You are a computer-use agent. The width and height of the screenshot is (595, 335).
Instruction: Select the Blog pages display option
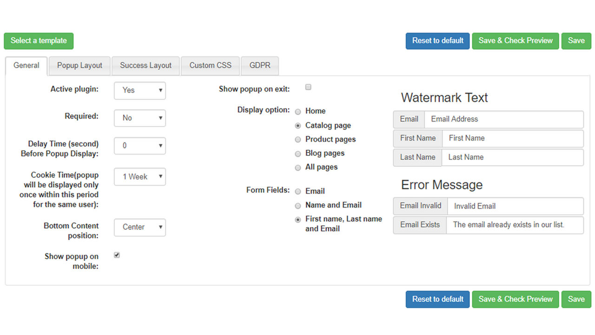(x=298, y=154)
